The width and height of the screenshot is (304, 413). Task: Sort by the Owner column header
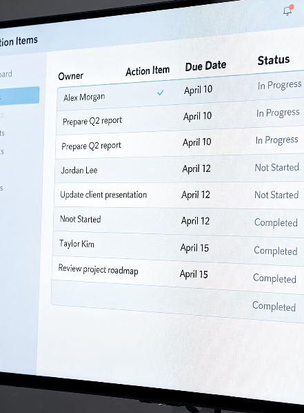pos(70,76)
